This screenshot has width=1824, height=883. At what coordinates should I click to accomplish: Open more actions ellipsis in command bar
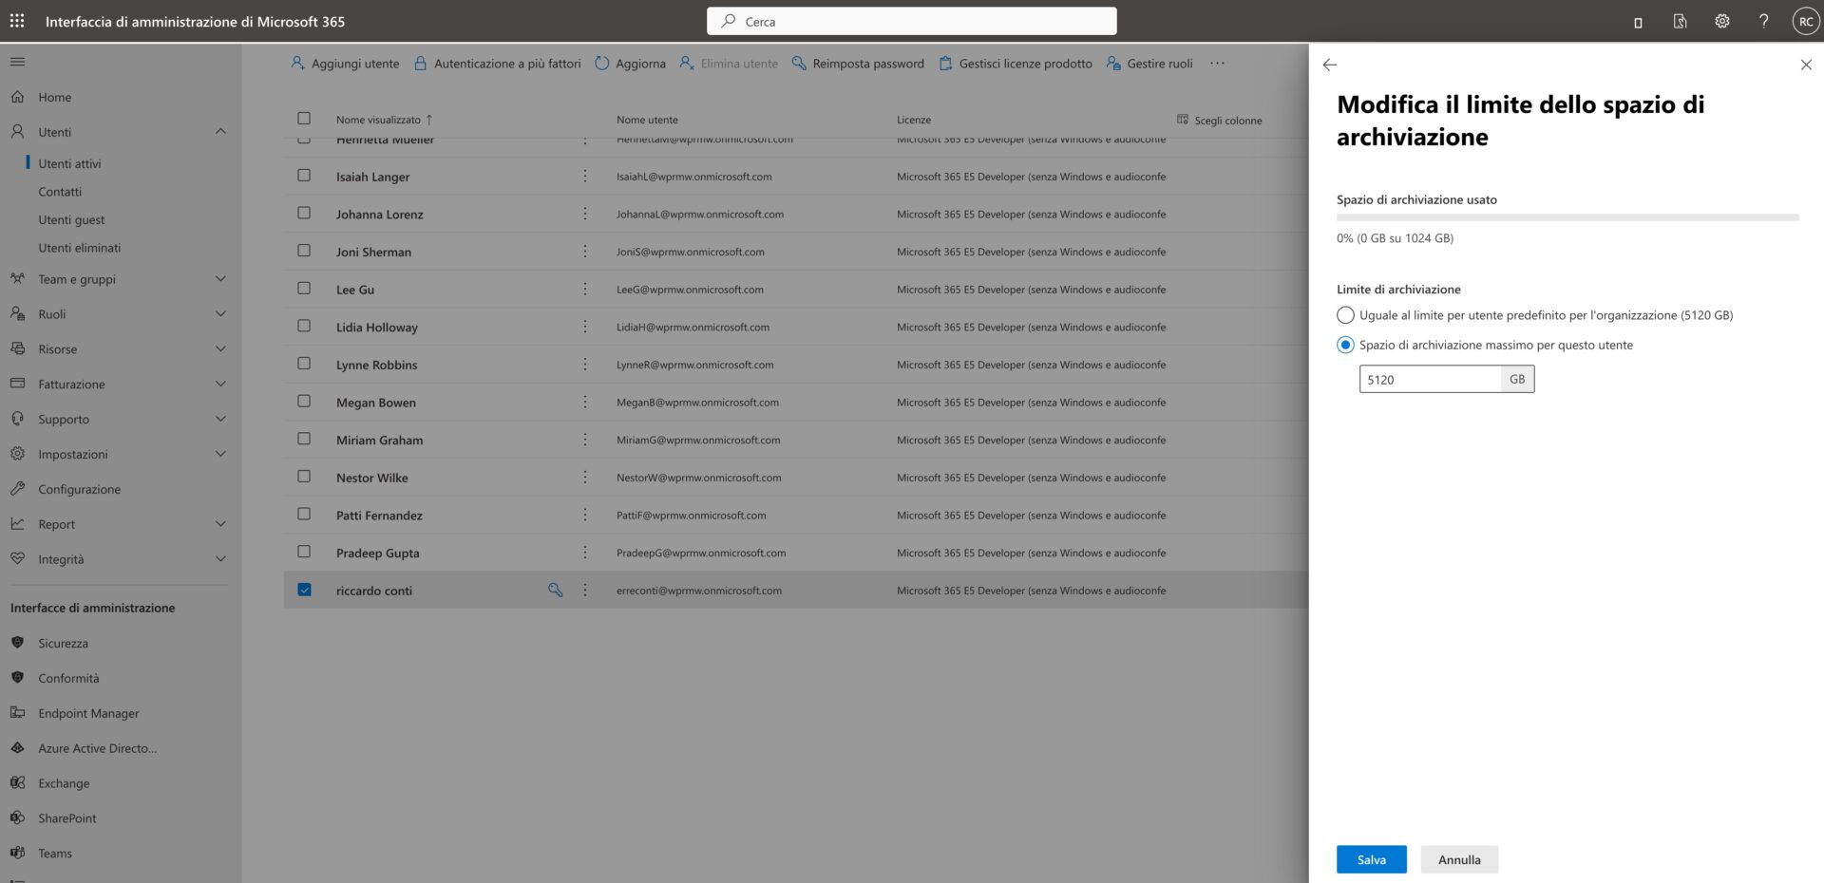pyautogui.click(x=1217, y=64)
